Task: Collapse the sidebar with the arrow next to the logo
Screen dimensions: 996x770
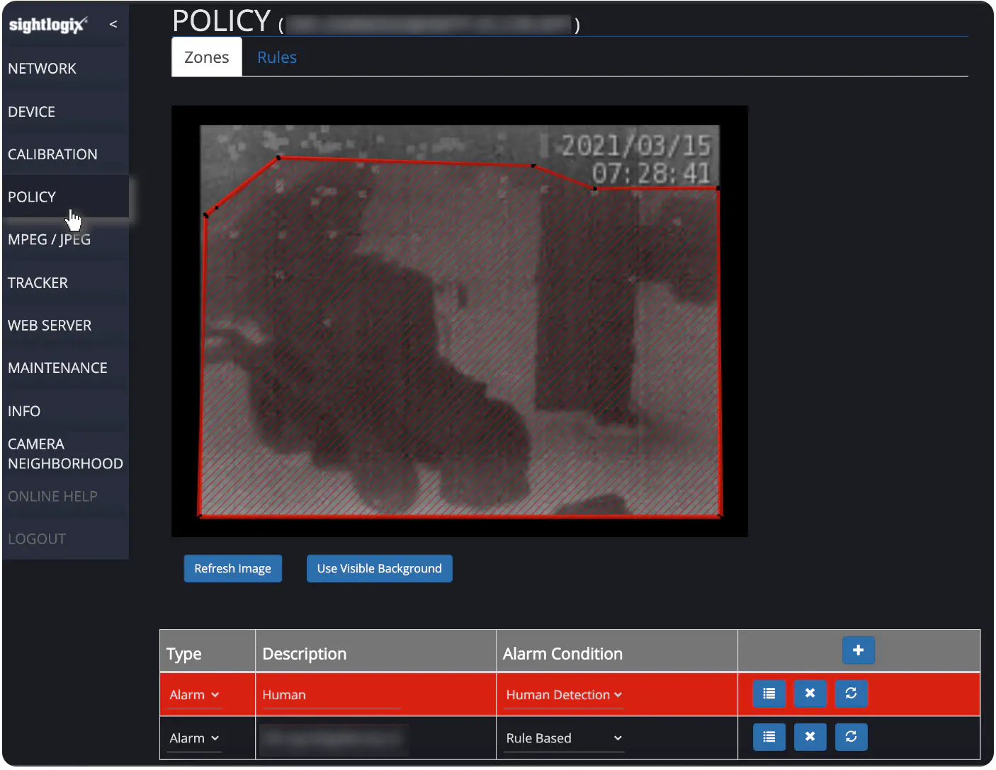Action: pyautogui.click(x=113, y=24)
